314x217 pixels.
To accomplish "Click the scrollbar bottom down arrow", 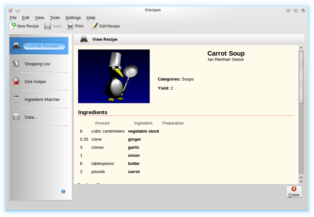I will [x=301, y=181].
